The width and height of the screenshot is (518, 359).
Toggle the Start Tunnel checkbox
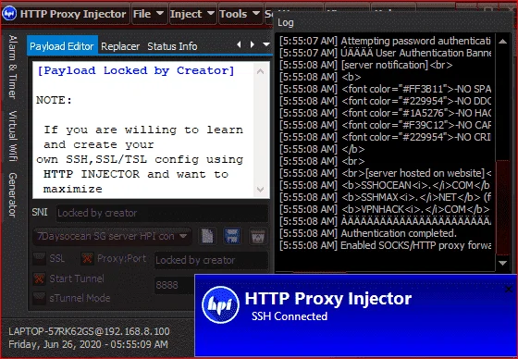pyautogui.click(x=39, y=279)
